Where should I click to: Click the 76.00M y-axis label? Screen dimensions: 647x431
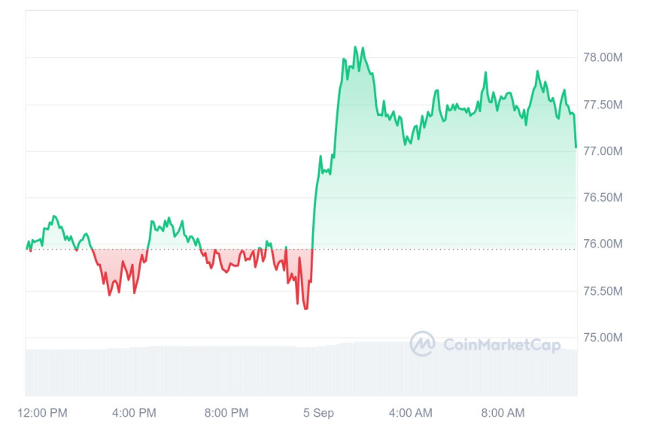603,244
